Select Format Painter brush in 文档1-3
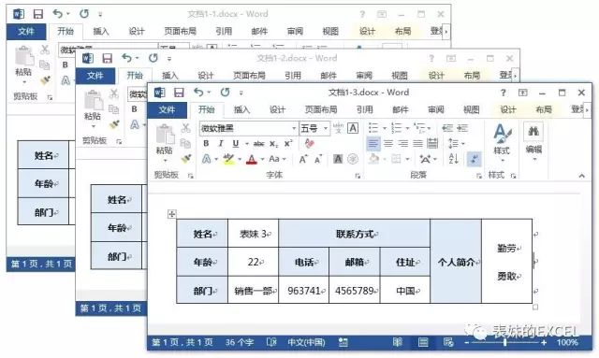 (186, 158)
